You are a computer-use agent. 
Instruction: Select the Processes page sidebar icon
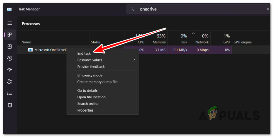pyautogui.click(x=10, y=35)
